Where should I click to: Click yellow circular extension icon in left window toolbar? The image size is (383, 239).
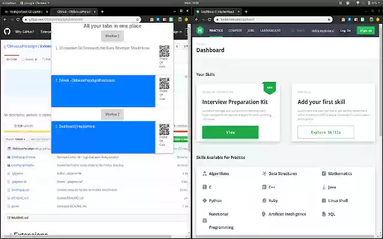[186, 19]
